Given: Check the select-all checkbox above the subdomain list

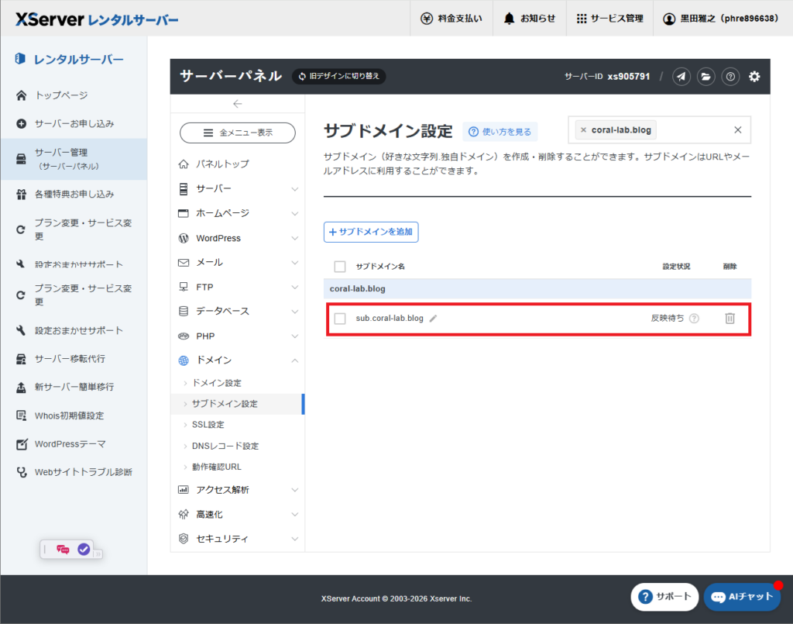Looking at the screenshot, I should [x=340, y=266].
